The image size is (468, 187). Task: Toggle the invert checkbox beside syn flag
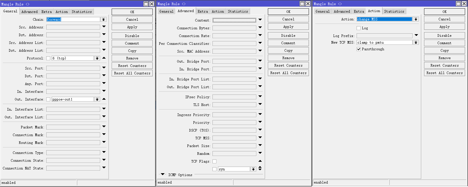(214, 169)
